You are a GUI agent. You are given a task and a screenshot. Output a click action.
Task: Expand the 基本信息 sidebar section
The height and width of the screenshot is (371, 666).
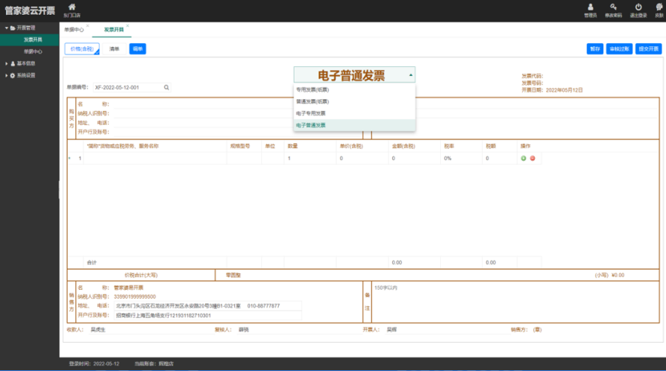coord(7,63)
